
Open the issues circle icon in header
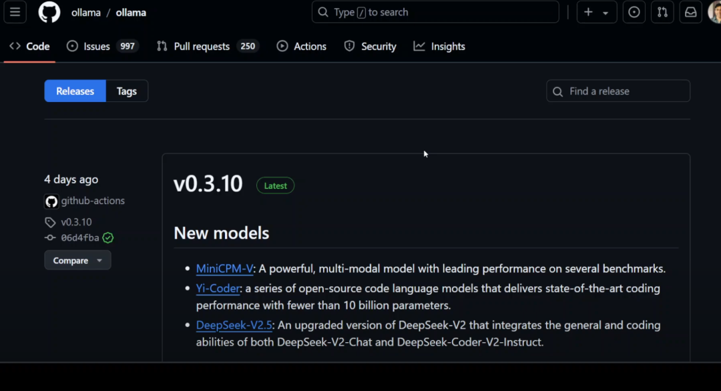[x=634, y=13]
